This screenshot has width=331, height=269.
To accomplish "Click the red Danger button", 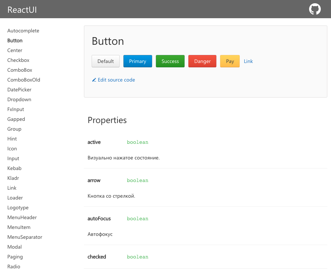I will coord(202,61).
